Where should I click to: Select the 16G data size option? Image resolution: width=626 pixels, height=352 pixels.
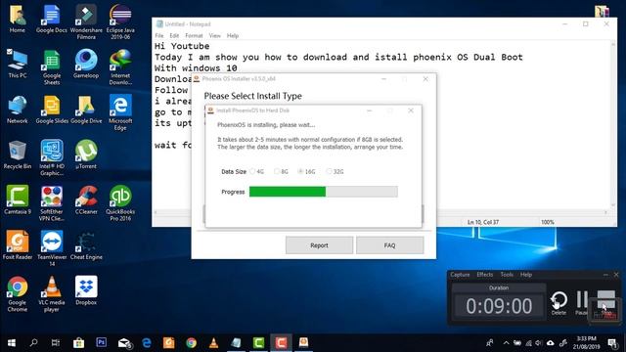(x=306, y=172)
